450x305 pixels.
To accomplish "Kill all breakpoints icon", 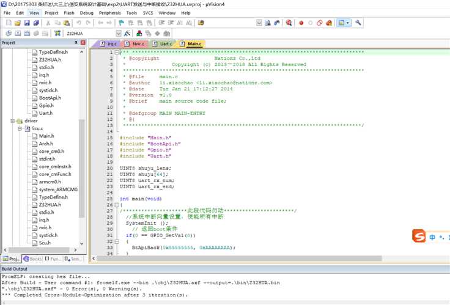I will tap(328, 23).
